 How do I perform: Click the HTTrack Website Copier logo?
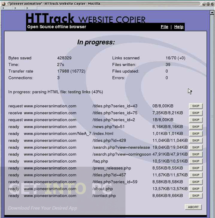tap(86, 18)
